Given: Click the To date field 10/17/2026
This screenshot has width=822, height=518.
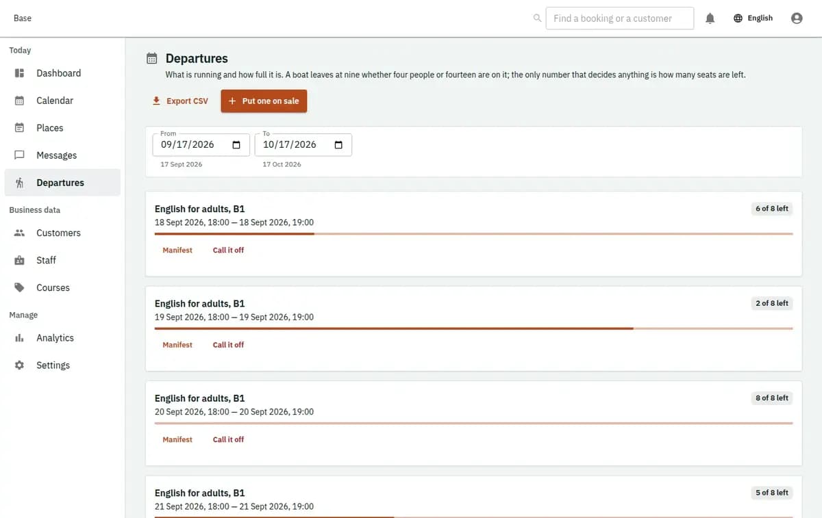Looking at the screenshot, I should coord(303,145).
